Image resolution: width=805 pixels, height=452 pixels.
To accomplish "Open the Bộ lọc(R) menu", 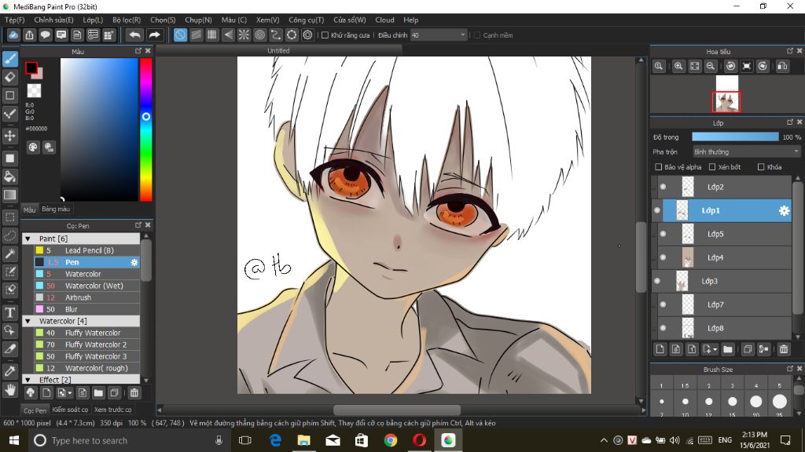I will [x=127, y=20].
